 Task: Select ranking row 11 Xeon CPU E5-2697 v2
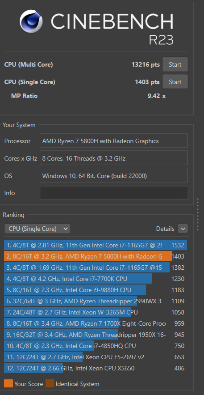(96, 357)
